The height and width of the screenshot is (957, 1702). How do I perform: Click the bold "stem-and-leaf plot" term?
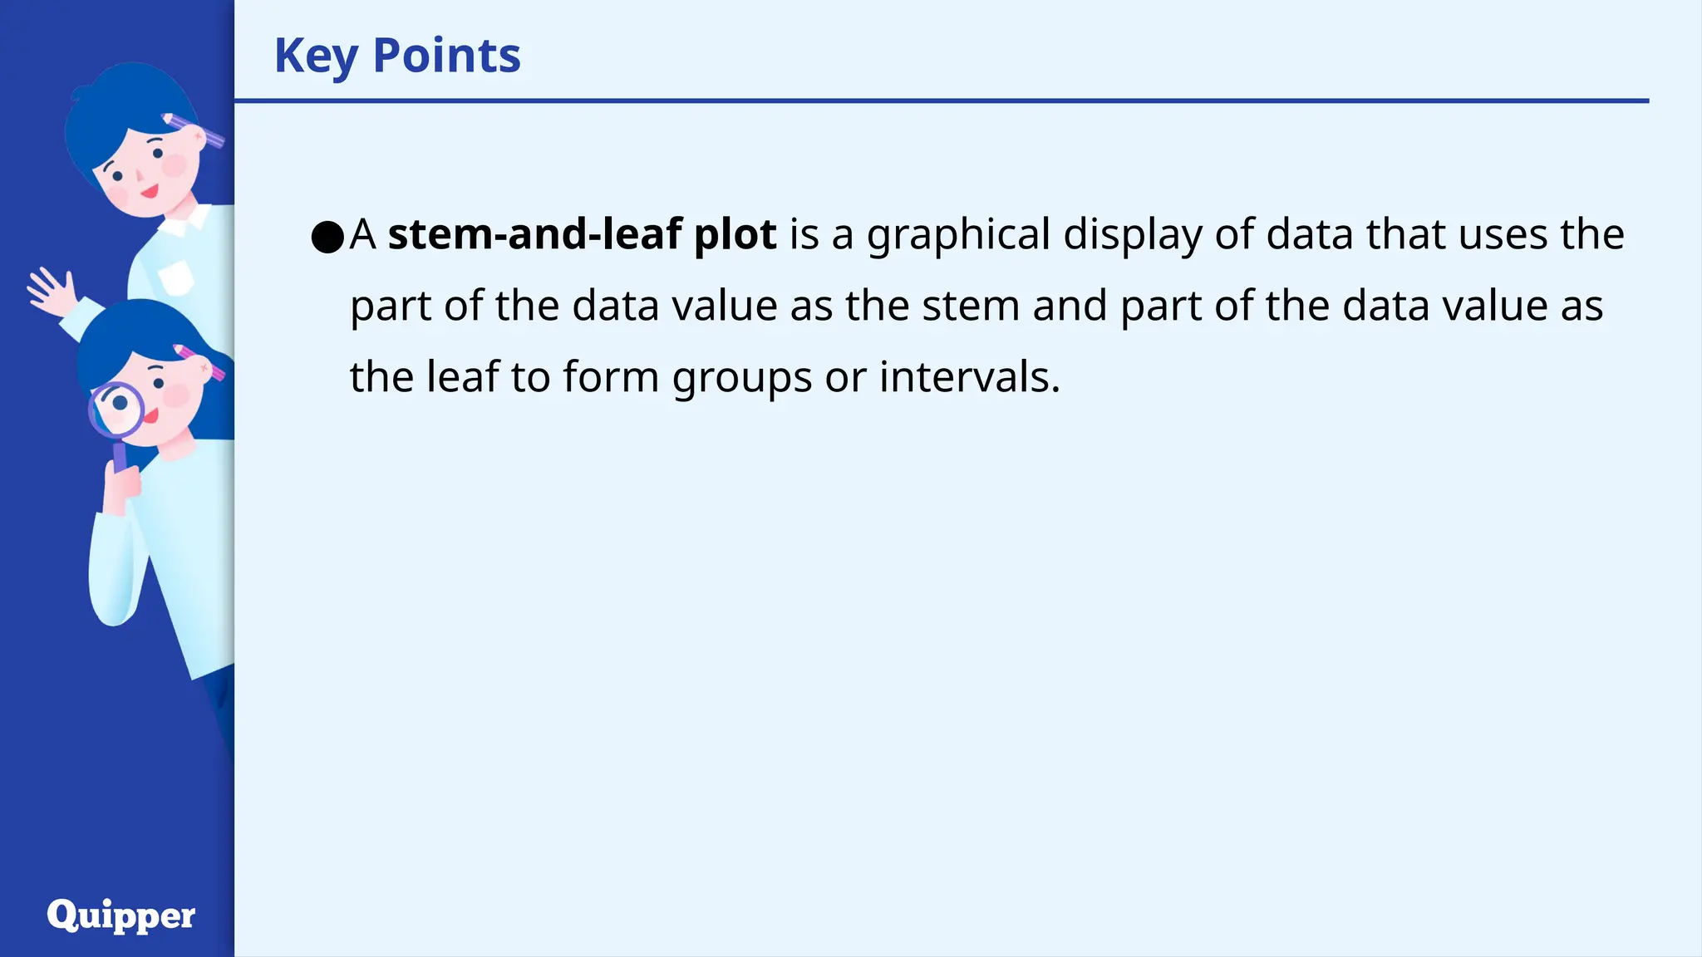tap(582, 234)
